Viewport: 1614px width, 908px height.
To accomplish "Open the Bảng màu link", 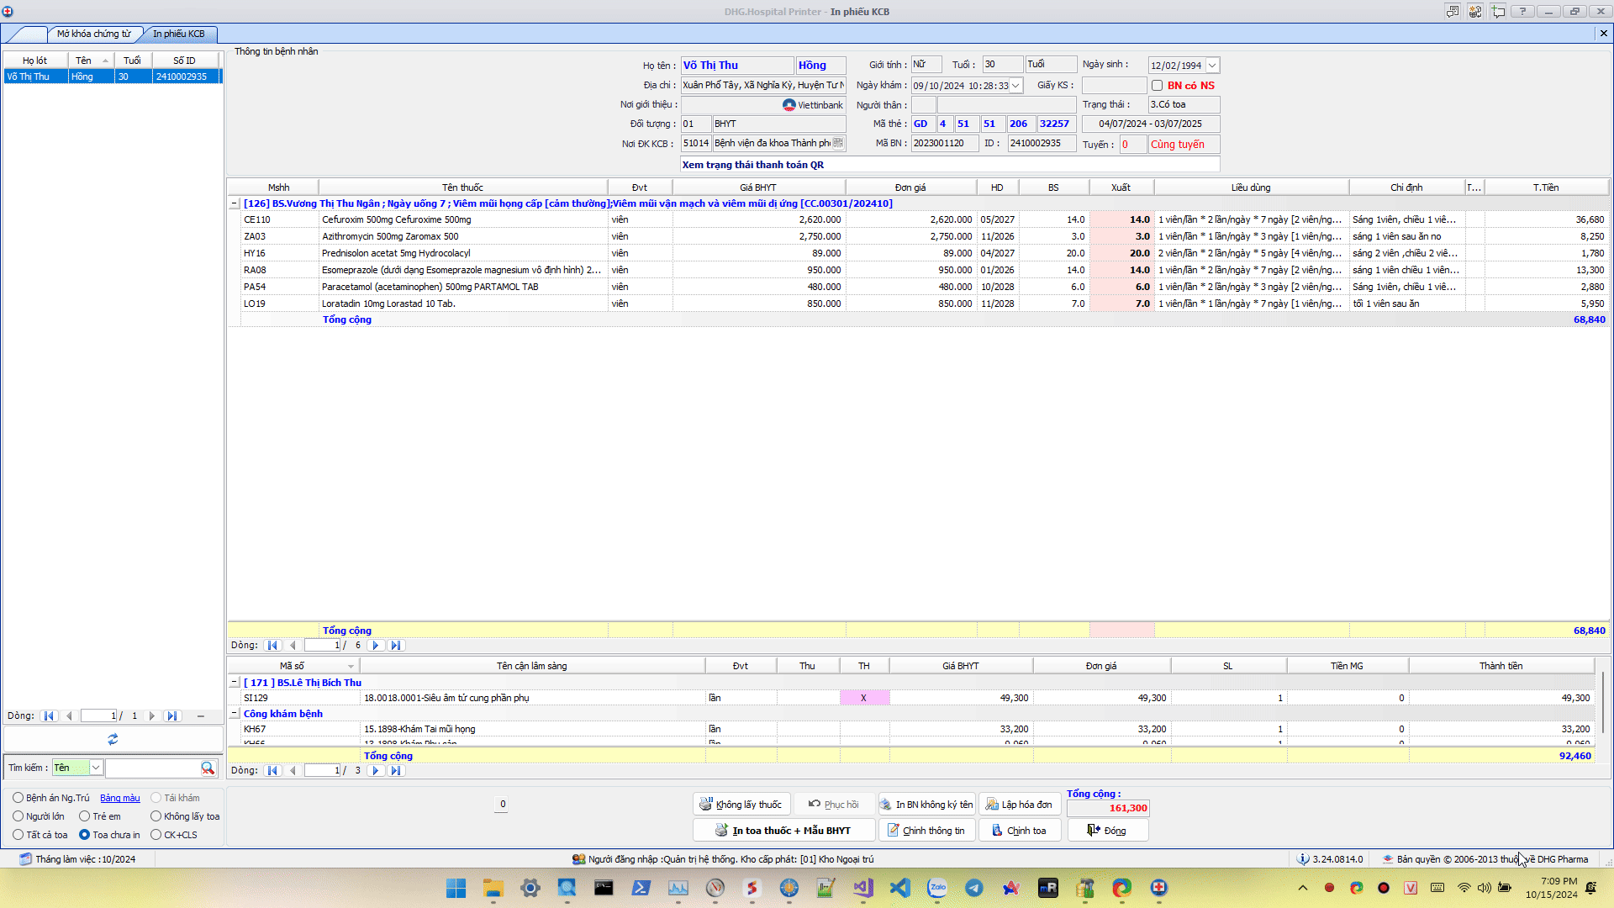I will pyautogui.click(x=120, y=798).
